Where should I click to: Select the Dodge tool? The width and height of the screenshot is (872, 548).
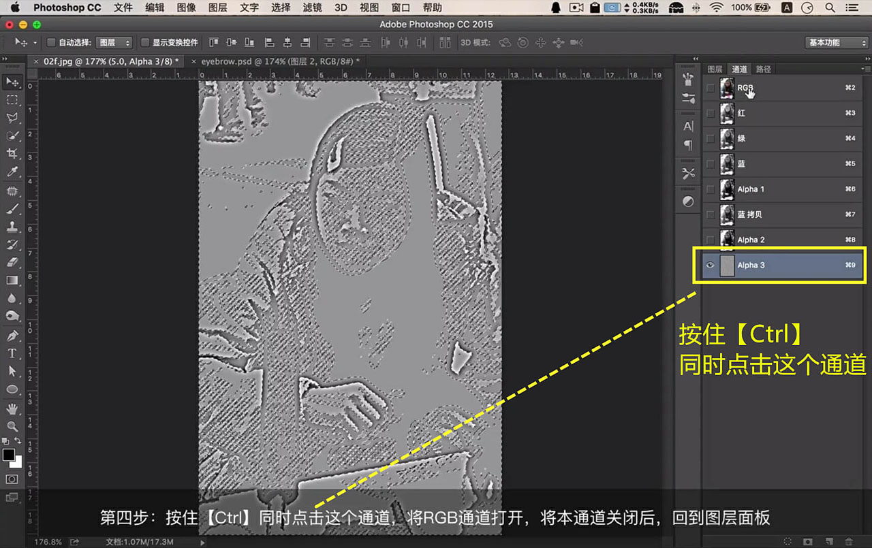pyautogui.click(x=12, y=315)
